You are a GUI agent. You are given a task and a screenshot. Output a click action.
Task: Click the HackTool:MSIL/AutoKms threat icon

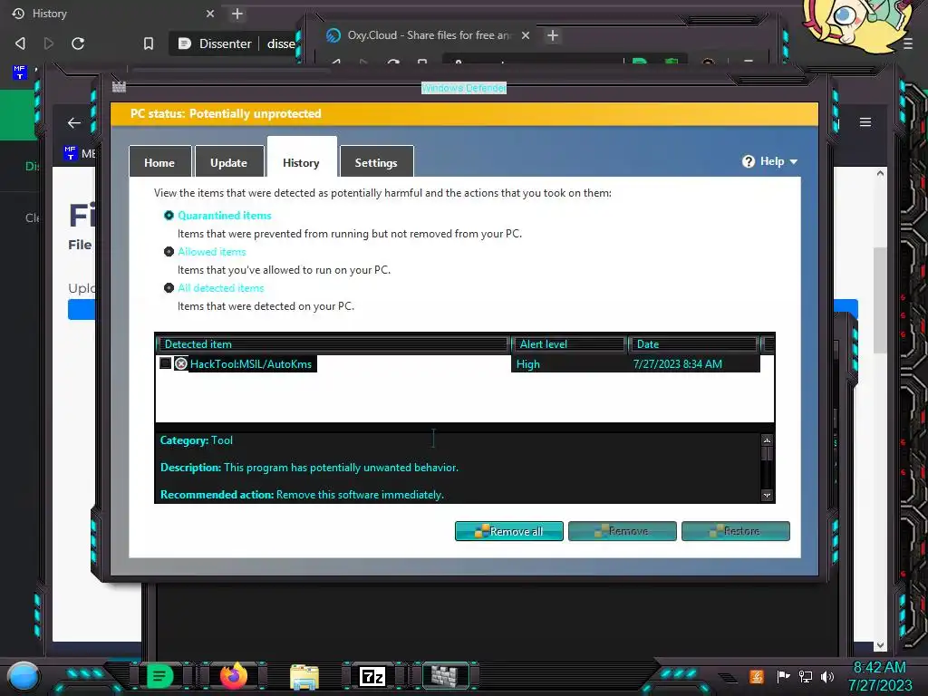(x=181, y=363)
